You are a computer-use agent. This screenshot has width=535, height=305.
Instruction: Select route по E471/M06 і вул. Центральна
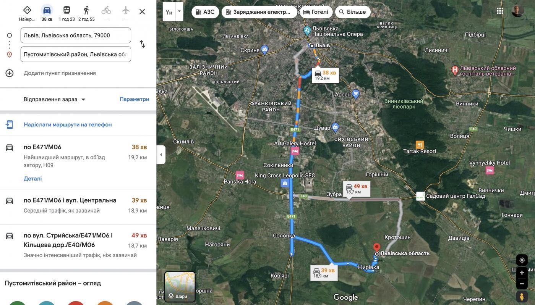click(x=78, y=207)
